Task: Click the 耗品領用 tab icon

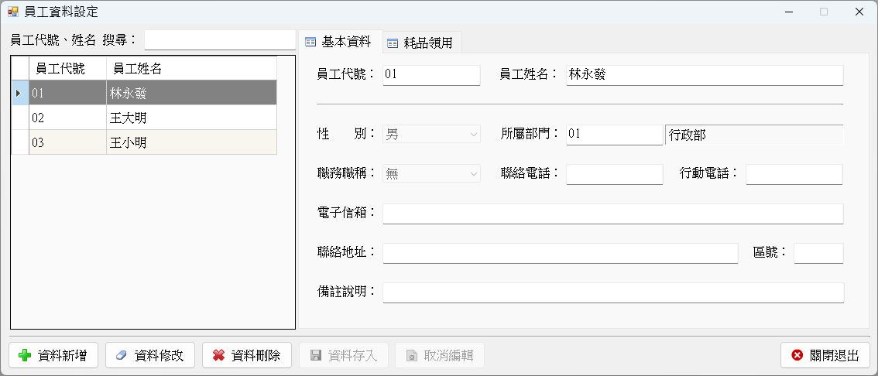Action: click(393, 43)
